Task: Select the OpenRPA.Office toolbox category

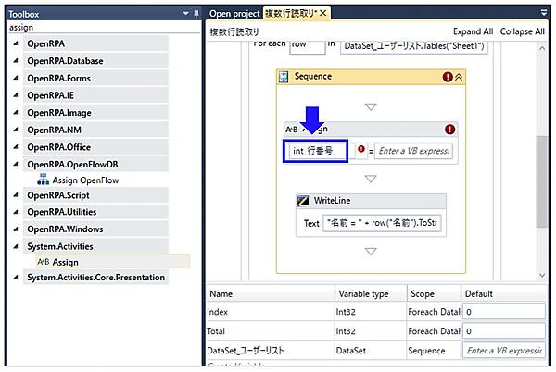Action: click(58, 146)
